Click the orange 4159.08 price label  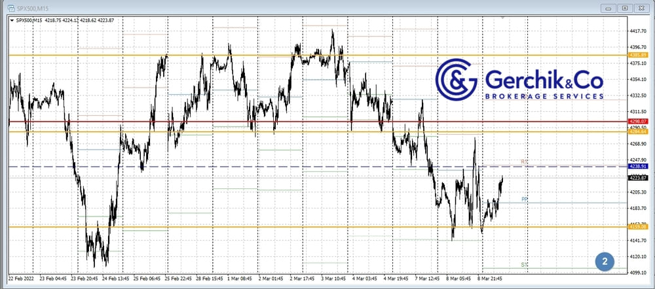click(637, 227)
